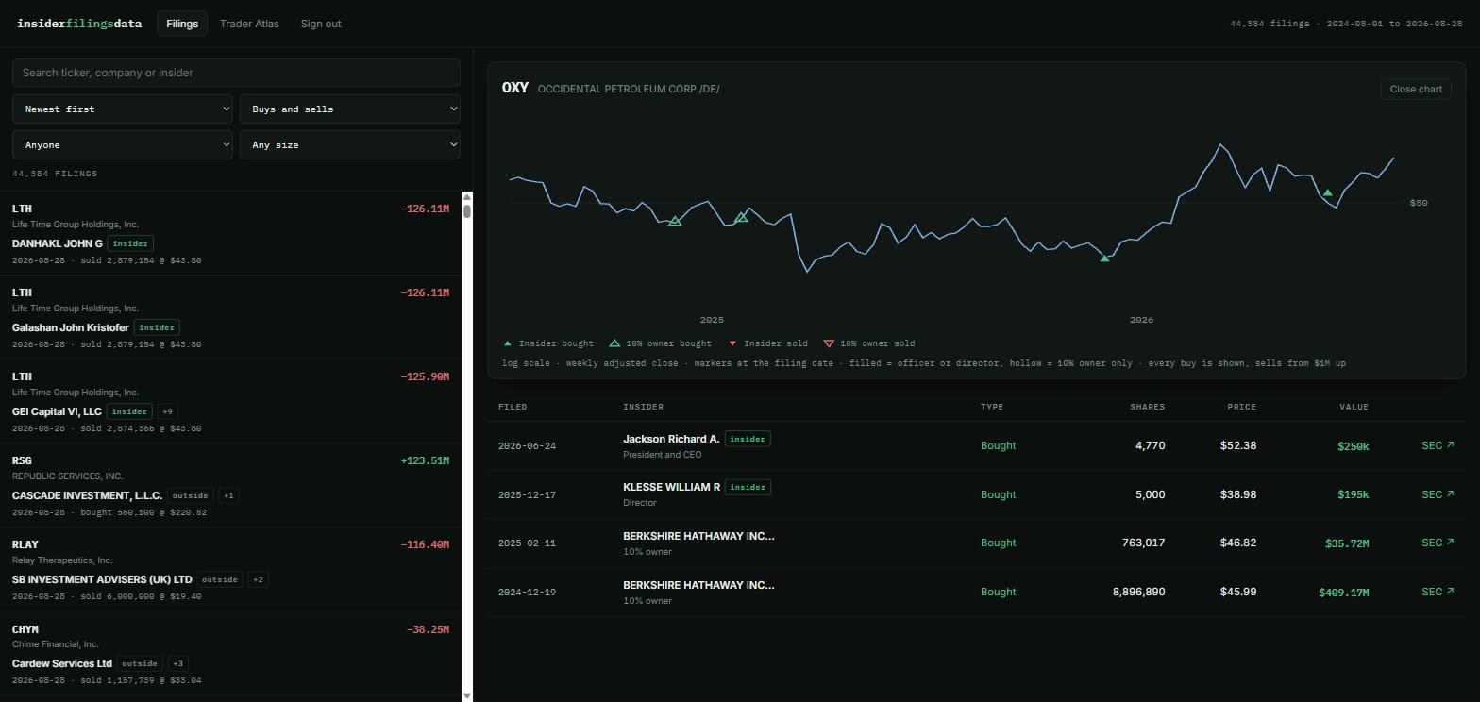1480x702 pixels.
Task: Click the scroll down arrow of filings list
Action: click(466, 695)
